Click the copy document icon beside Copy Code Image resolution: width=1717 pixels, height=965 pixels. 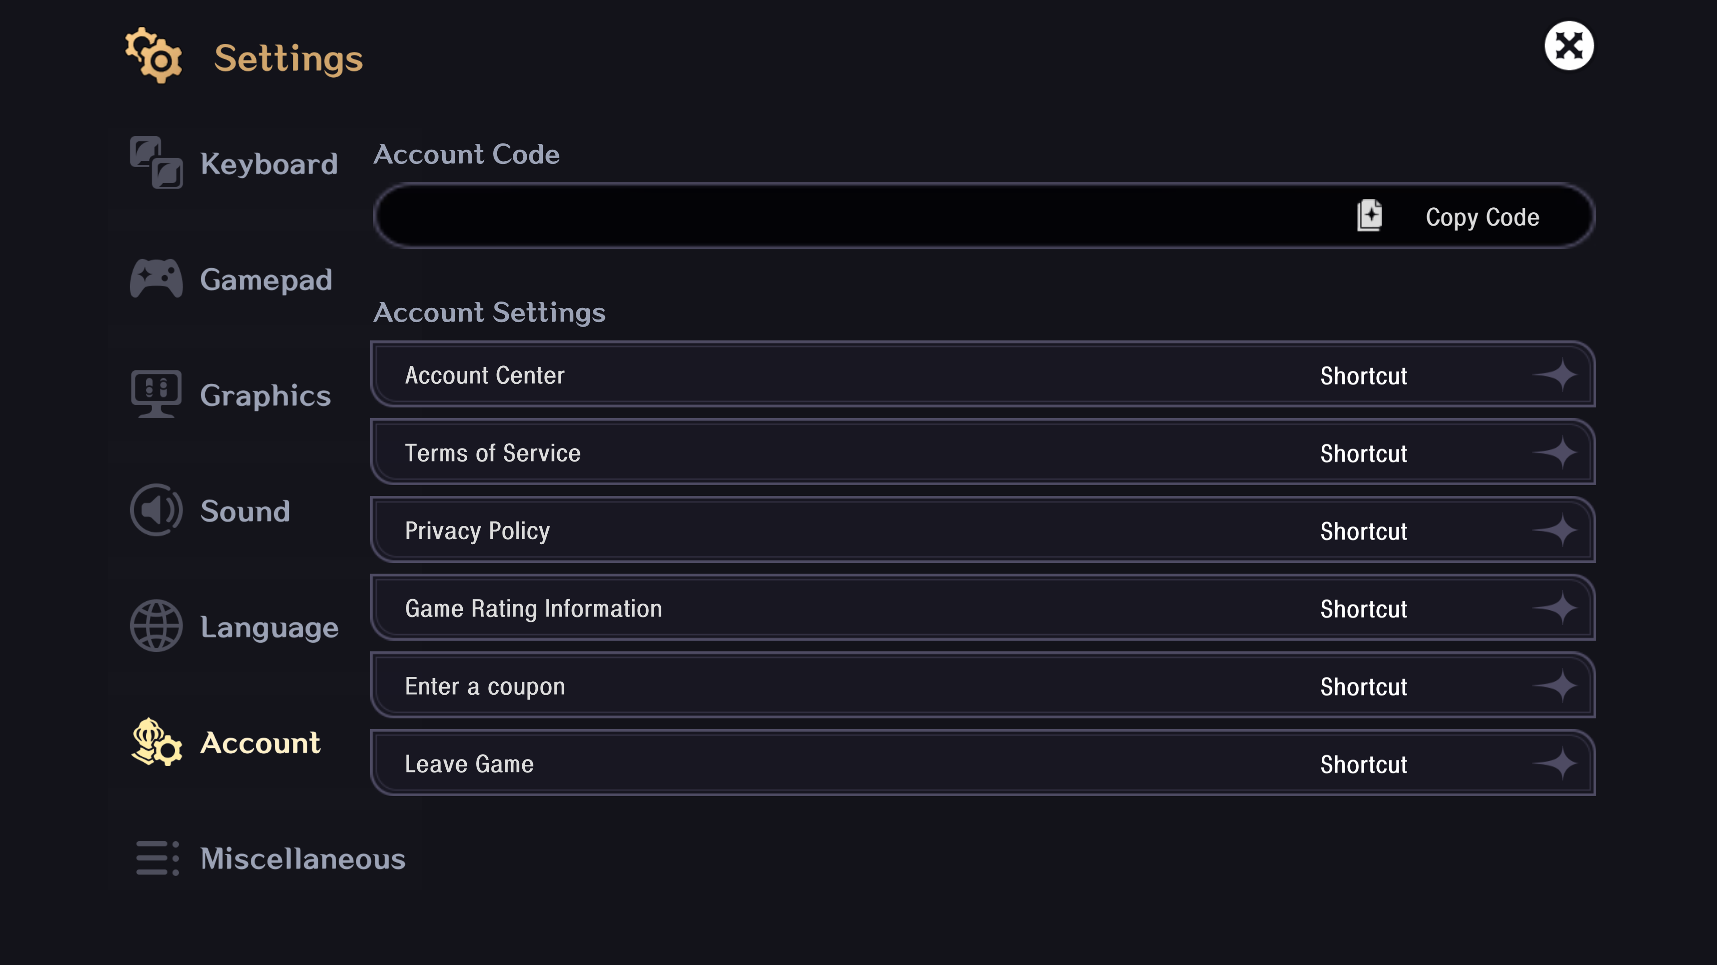tap(1369, 216)
